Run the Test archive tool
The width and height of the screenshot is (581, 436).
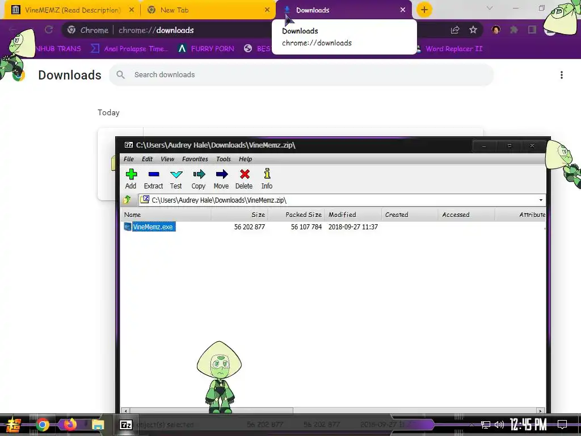(176, 179)
